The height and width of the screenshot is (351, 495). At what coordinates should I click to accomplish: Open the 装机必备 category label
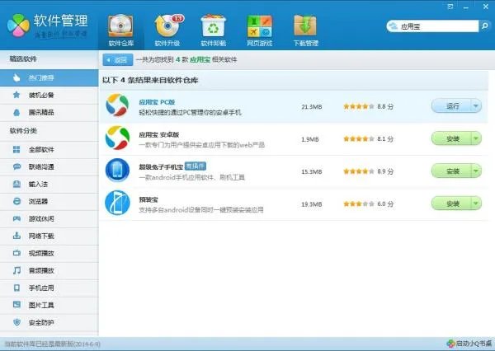point(41,95)
